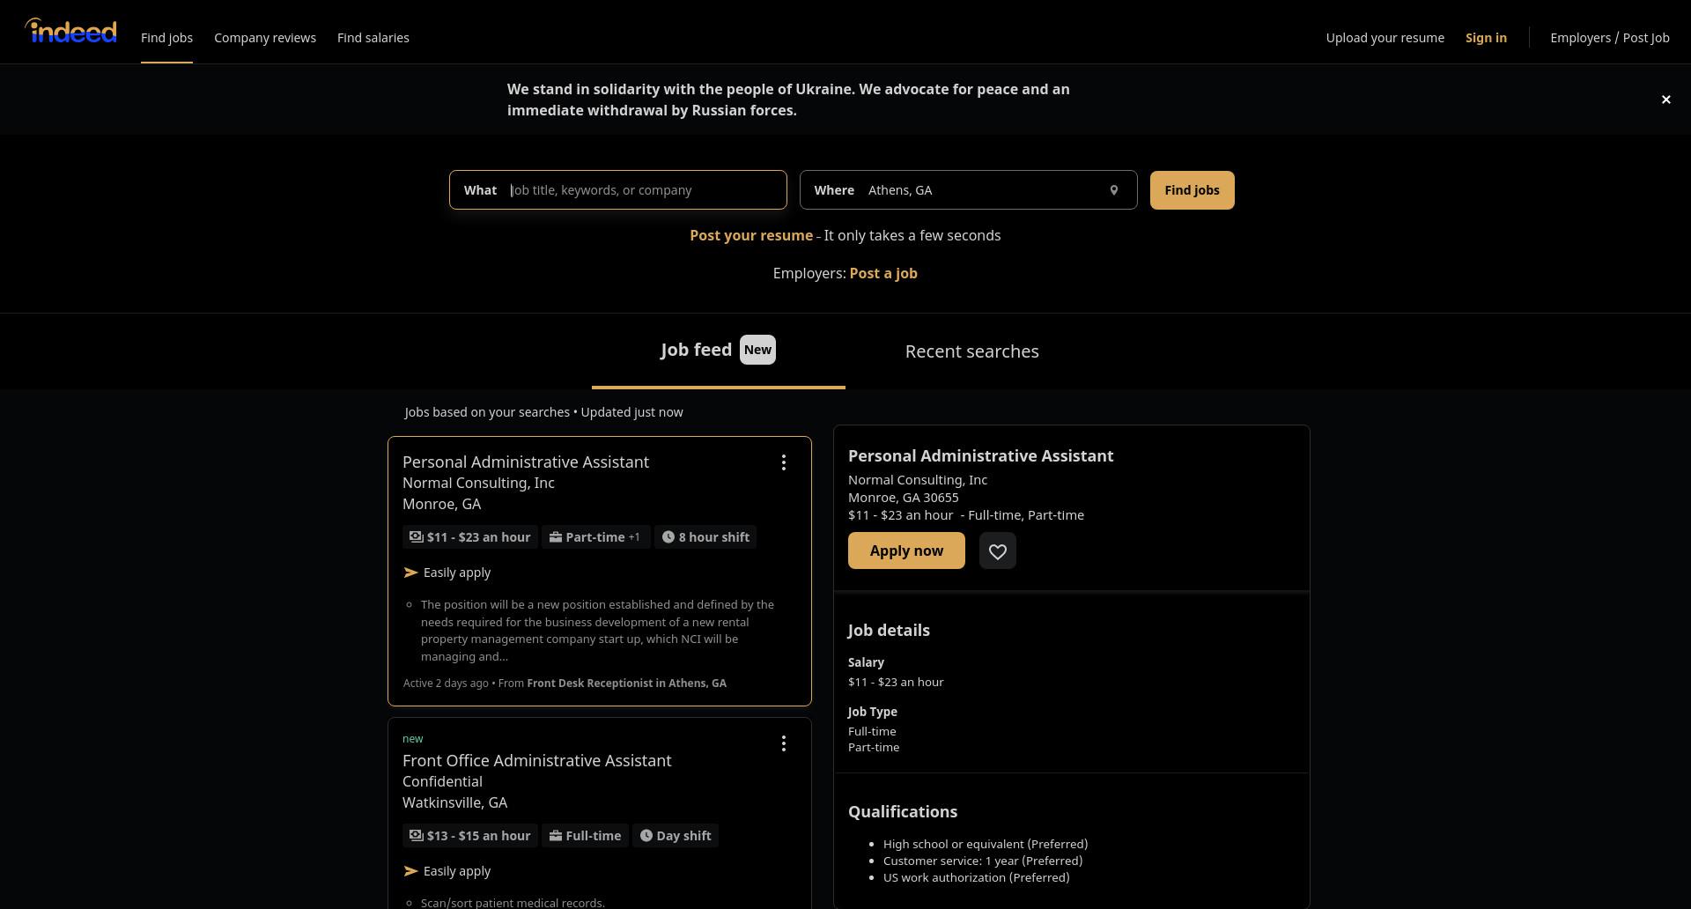Image resolution: width=1691 pixels, height=909 pixels.
Task: Focus the Where location input field
Action: point(968,190)
